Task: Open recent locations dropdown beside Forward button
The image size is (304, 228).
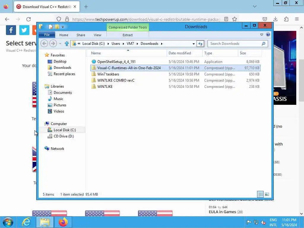Action: (60, 44)
